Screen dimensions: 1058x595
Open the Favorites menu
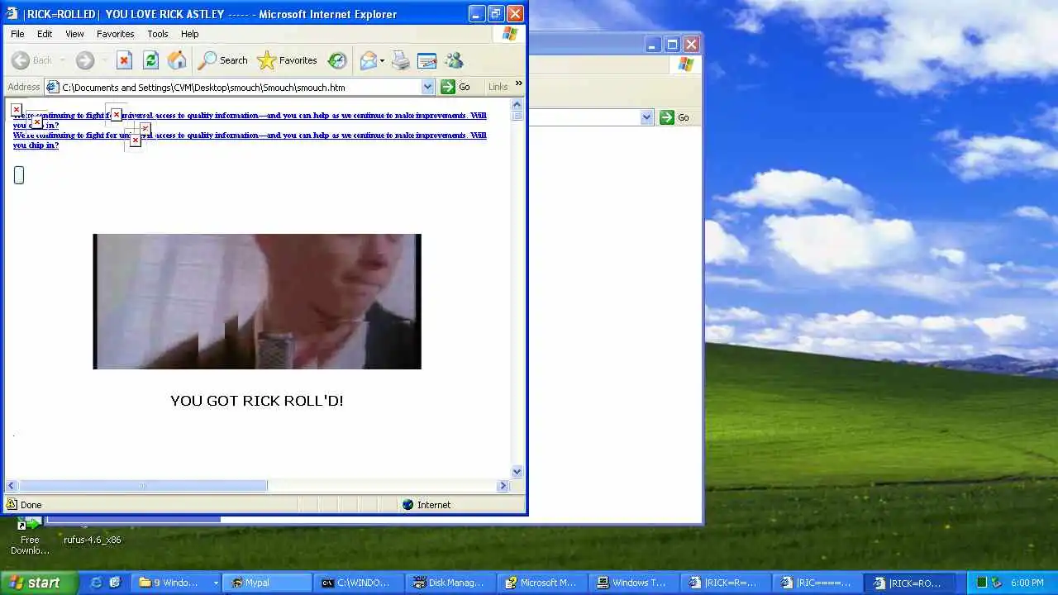tap(115, 34)
